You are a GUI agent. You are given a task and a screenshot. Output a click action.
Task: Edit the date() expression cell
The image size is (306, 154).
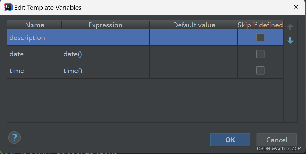tap(105, 54)
